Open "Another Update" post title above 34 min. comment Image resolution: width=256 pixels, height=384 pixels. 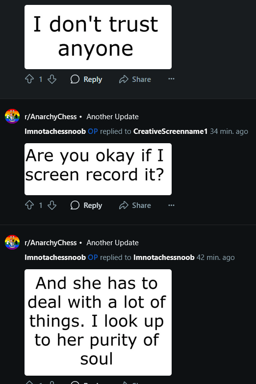pos(112,117)
